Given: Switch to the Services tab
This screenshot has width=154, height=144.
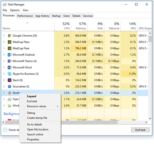Looking at the screenshot, I should (x=88, y=16).
